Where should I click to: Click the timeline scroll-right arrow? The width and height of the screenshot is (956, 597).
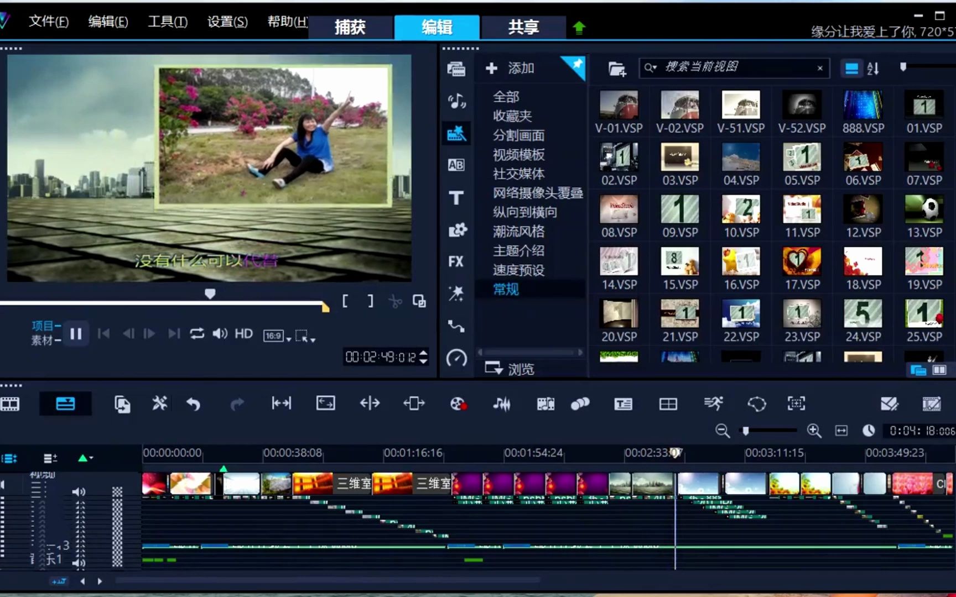[x=100, y=581]
